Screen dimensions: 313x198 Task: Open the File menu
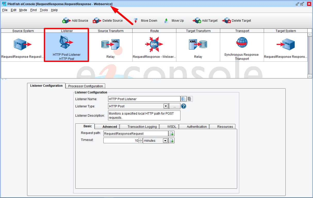click(5, 10)
